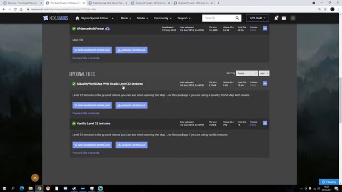Click the WhiterunHoldForest file title
Screen dimensions: 342x192
coord(90,29)
